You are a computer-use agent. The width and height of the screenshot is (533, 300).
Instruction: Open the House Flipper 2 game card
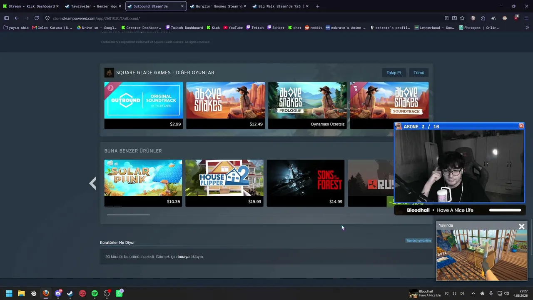(224, 183)
